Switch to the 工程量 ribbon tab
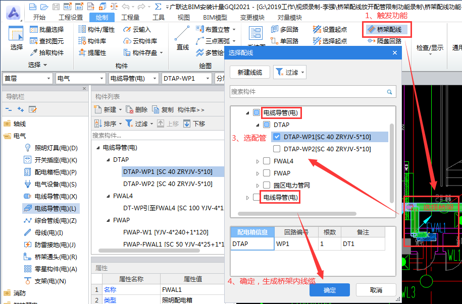 point(130,17)
